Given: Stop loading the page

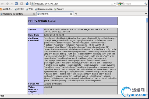Looking at the screenshot, I should pyautogui.click(x=22, y=4).
